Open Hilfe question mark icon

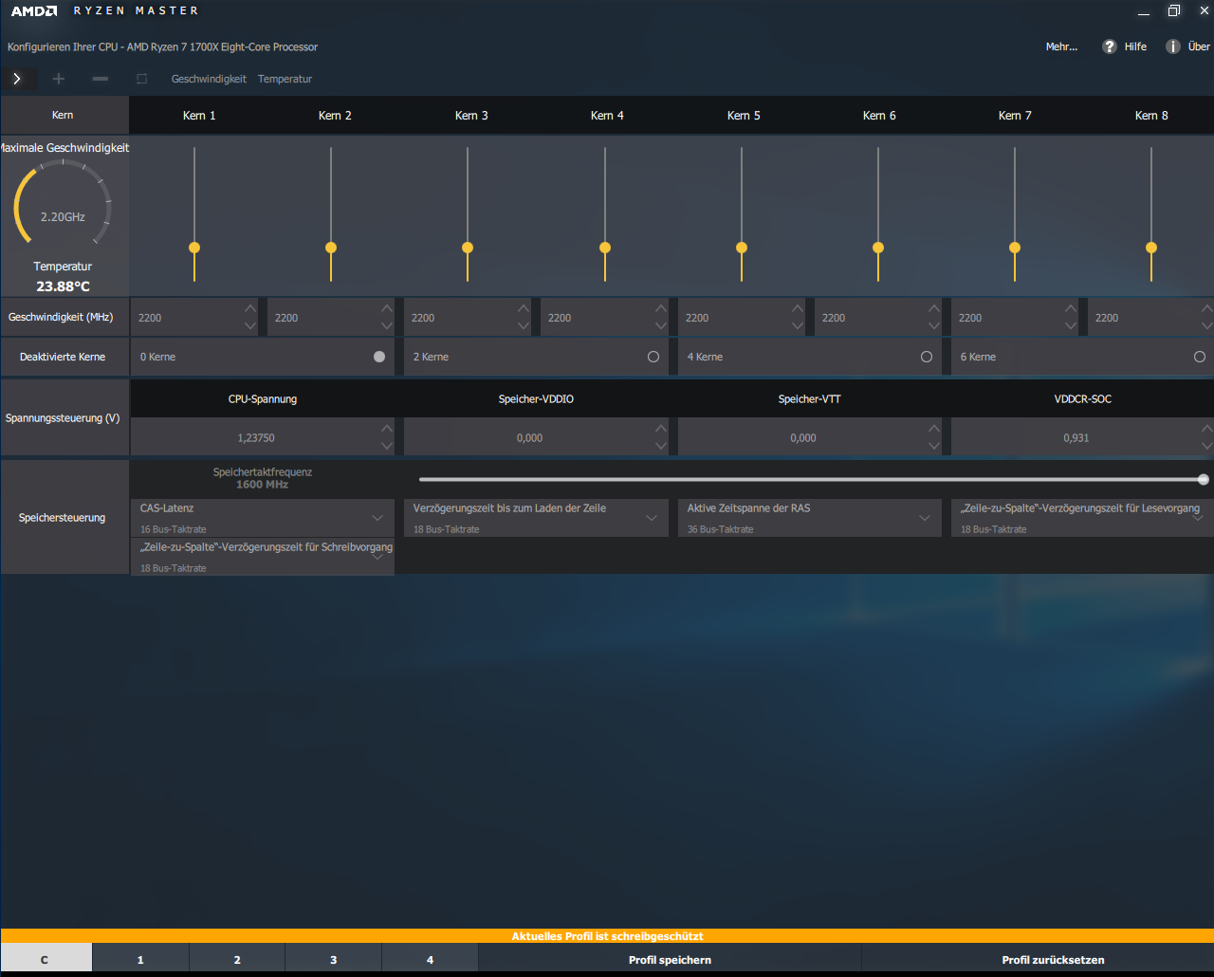[1110, 46]
